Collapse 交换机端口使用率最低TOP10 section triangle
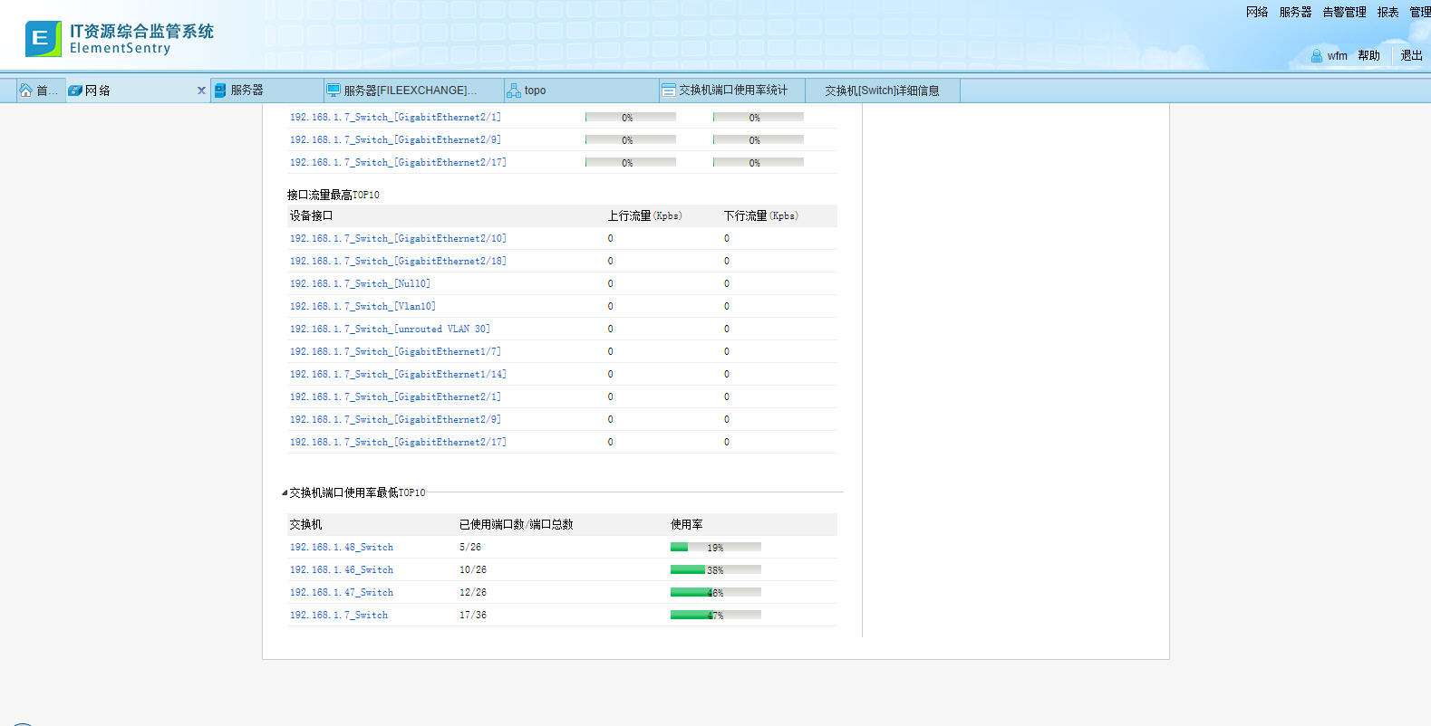Image resolution: width=1431 pixels, height=726 pixels. point(285,493)
